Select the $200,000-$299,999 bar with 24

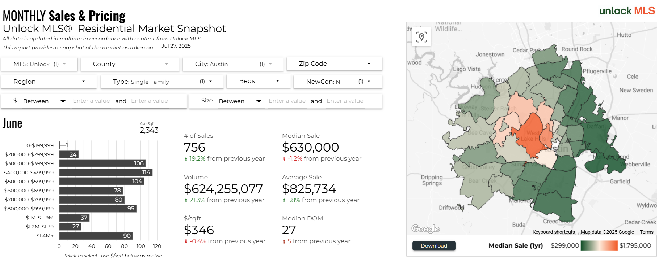coord(69,154)
